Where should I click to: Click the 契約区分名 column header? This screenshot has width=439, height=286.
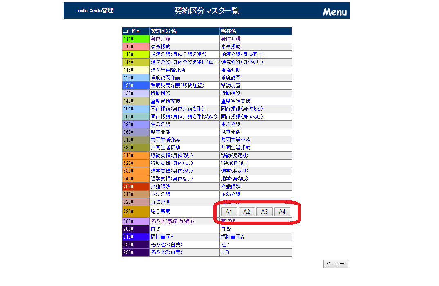click(163, 31)
